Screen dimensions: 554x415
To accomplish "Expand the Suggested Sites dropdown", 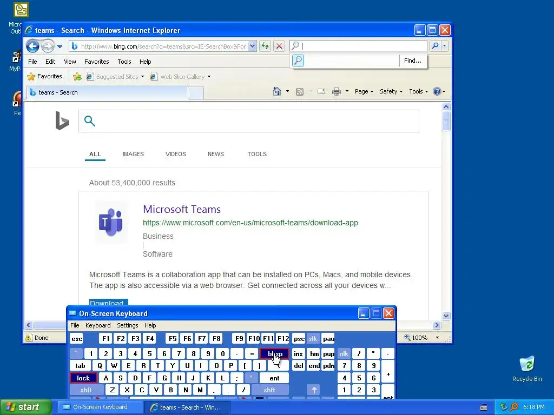I will (142, 77).
